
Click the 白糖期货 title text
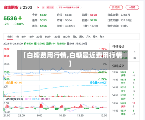(x=11, y=8)
